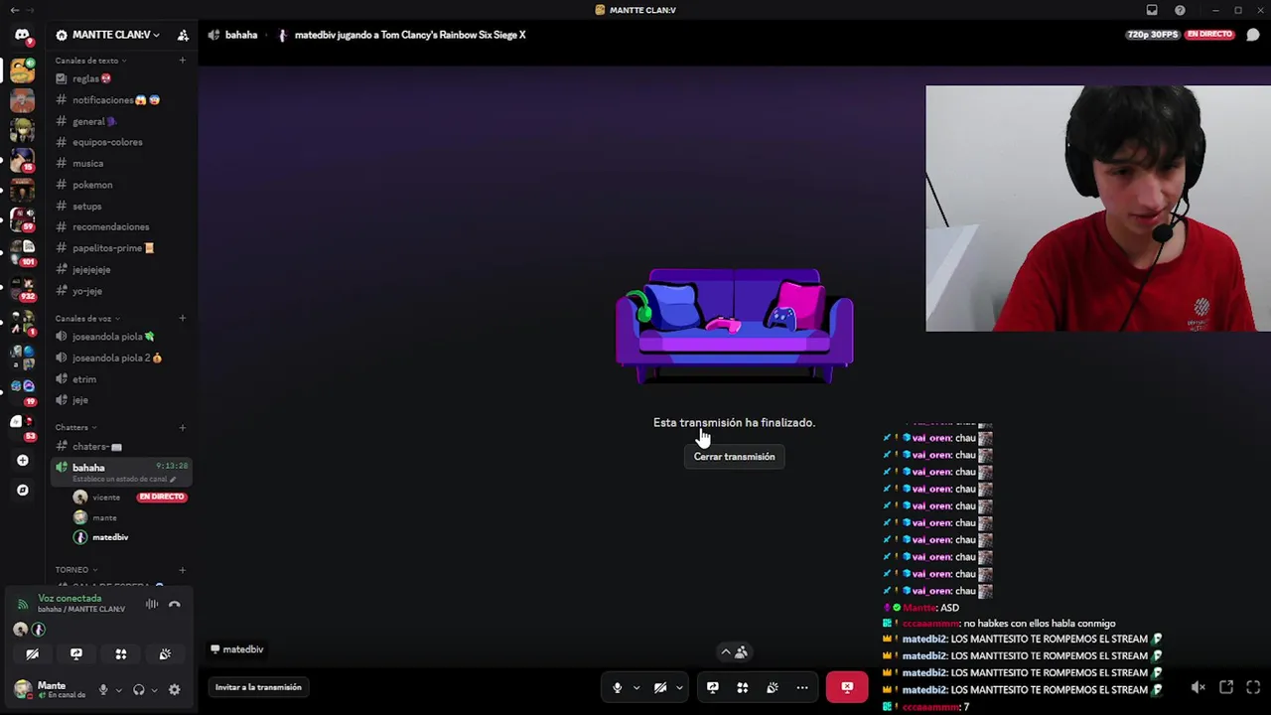Open the inbox icon in title bar
This screenshot has width=1271, height=715.
(1152, 10)
